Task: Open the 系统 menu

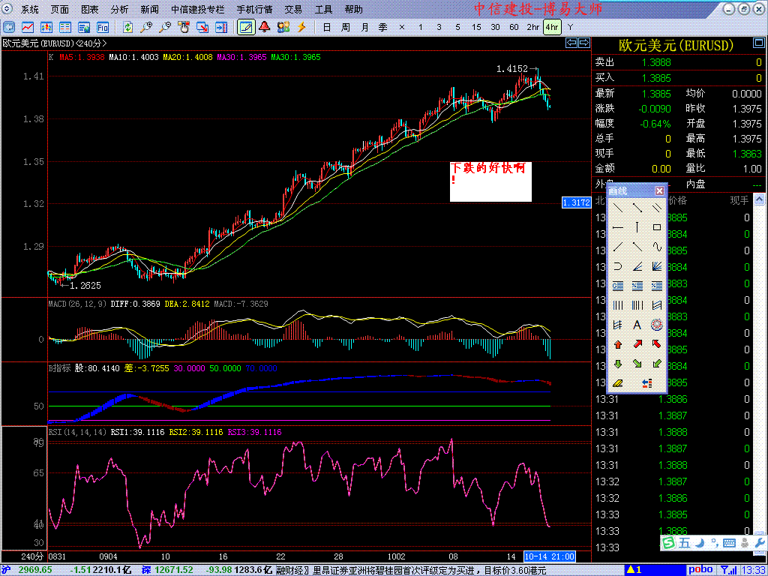Action: click(x=30, y=9)
